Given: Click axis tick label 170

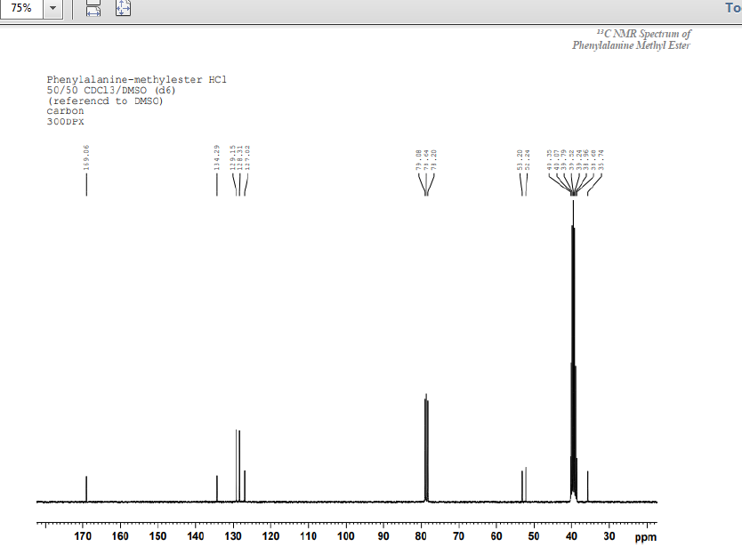Looking at the screenshot, I should coord(83,536).
